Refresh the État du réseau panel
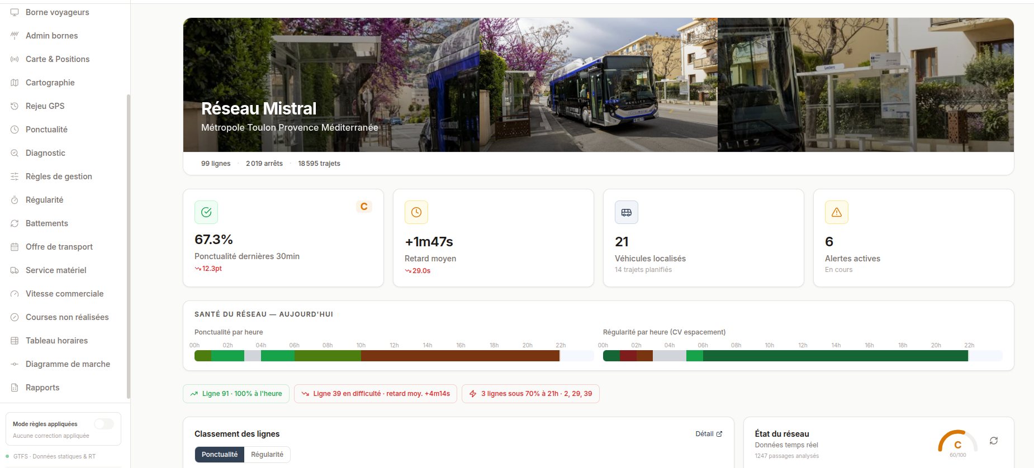Viewport: 1034px width, 468px height. pyautogui.click(x=994, y=441)
